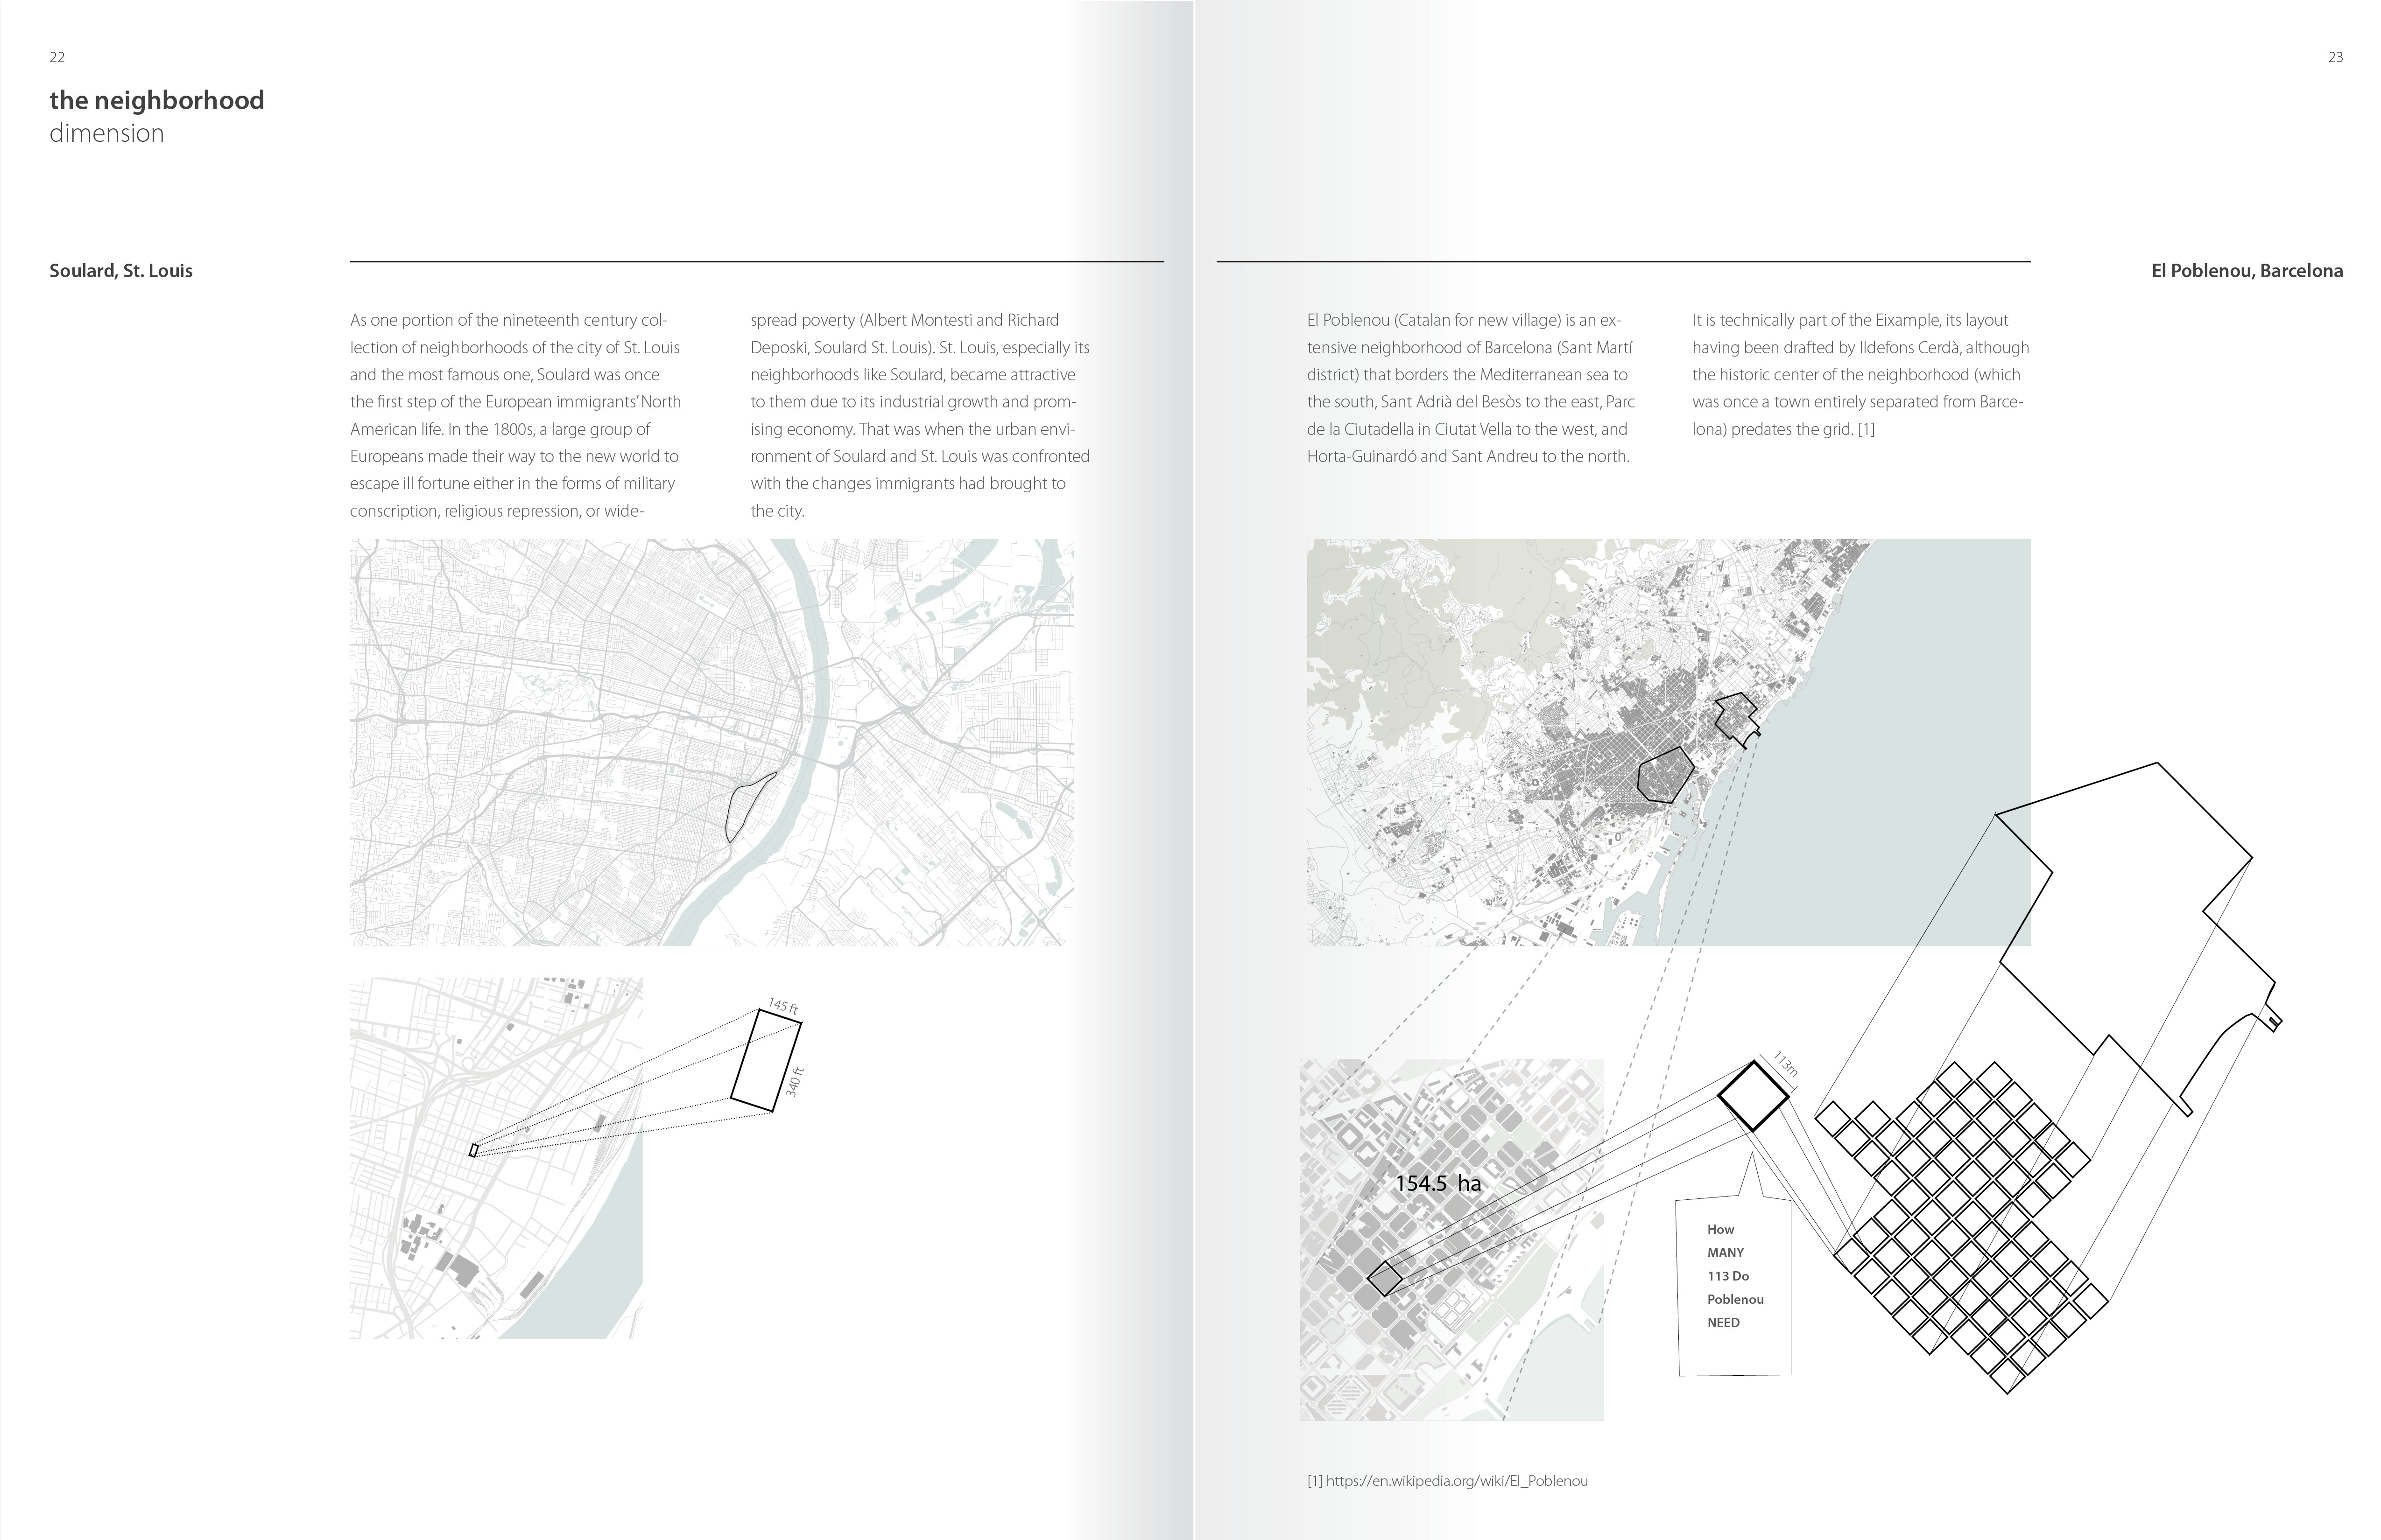Click page number 22
Viewport: 2381px width, 1540px height.
(x=57, y=57)
